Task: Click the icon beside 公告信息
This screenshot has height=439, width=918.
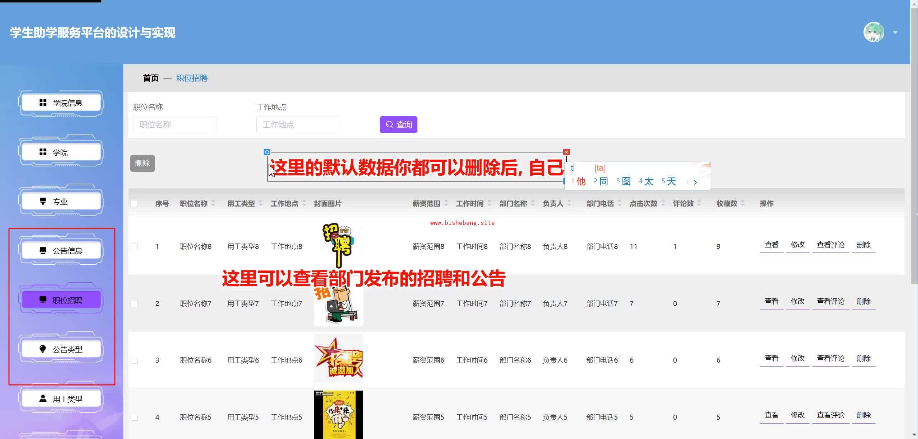Action: pyautogui.click(x=43, y=251)
